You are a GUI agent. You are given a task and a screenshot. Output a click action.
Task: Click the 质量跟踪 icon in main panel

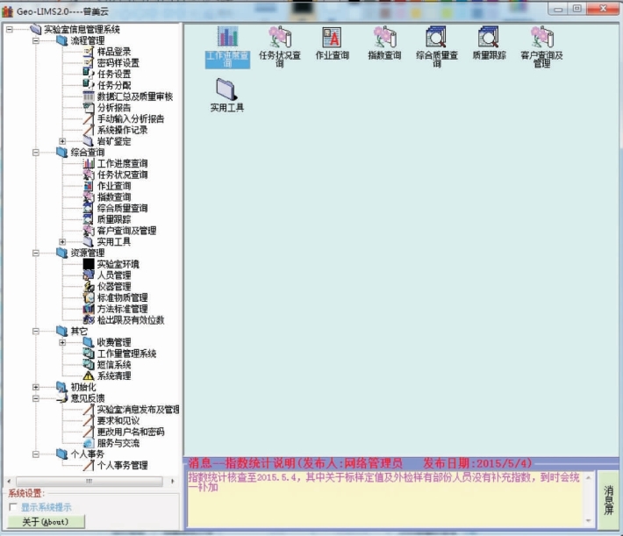[488, 38]
